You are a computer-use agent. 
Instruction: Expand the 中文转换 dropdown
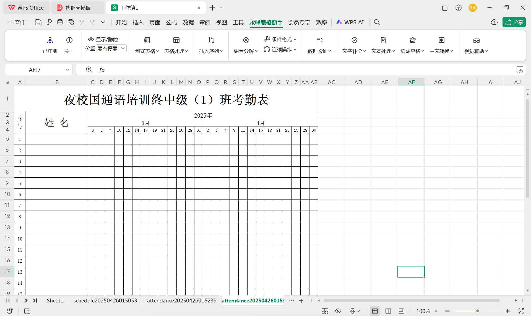(x=441, y=51)
